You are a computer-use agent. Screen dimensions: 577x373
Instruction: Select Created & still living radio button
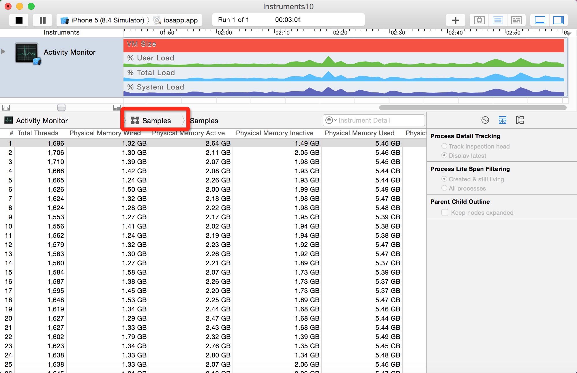(x=444, y=179)
